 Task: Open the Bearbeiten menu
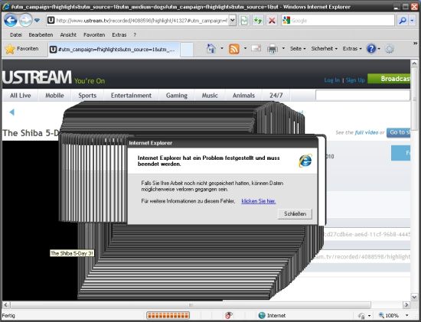tap(41, 34)
